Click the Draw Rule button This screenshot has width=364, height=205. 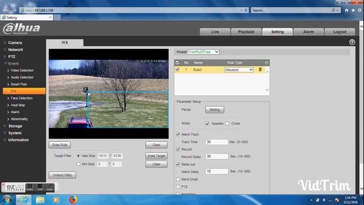pos(60,145)
